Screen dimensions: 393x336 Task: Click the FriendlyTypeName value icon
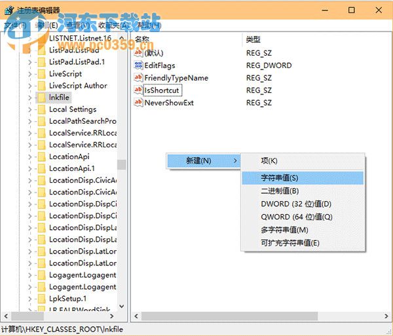click(139, 78)
